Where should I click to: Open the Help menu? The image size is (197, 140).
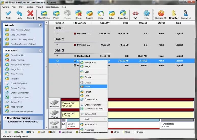click(64, 7)
